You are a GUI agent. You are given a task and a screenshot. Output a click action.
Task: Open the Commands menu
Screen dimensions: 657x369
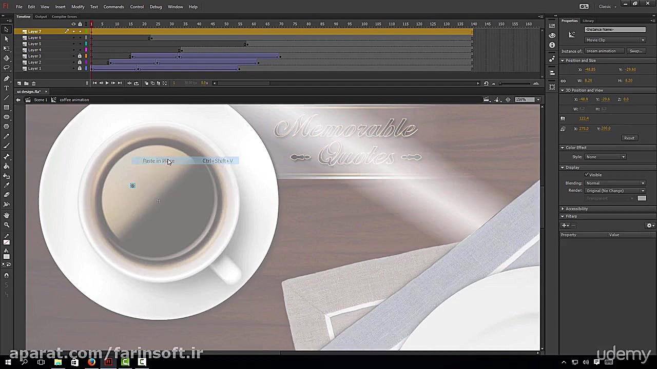pyautogui.click(x=113, y=7)
